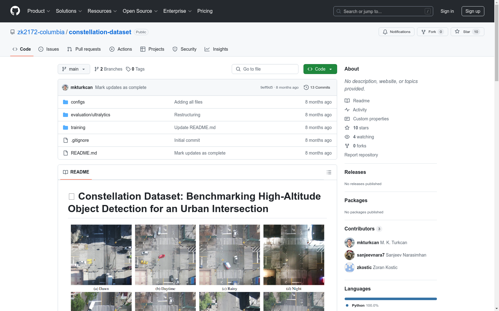Open the Dawn intersection thumbnail
This screenshot has width=499, height=311.
101,255
